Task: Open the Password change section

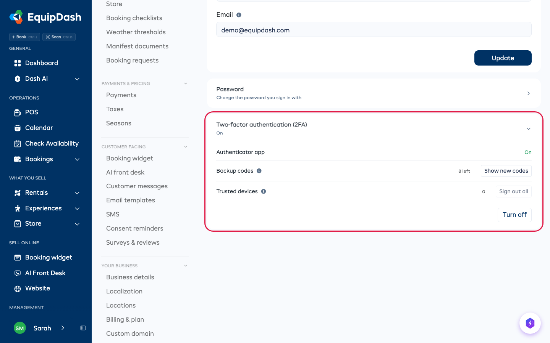Action: [374, 93]
